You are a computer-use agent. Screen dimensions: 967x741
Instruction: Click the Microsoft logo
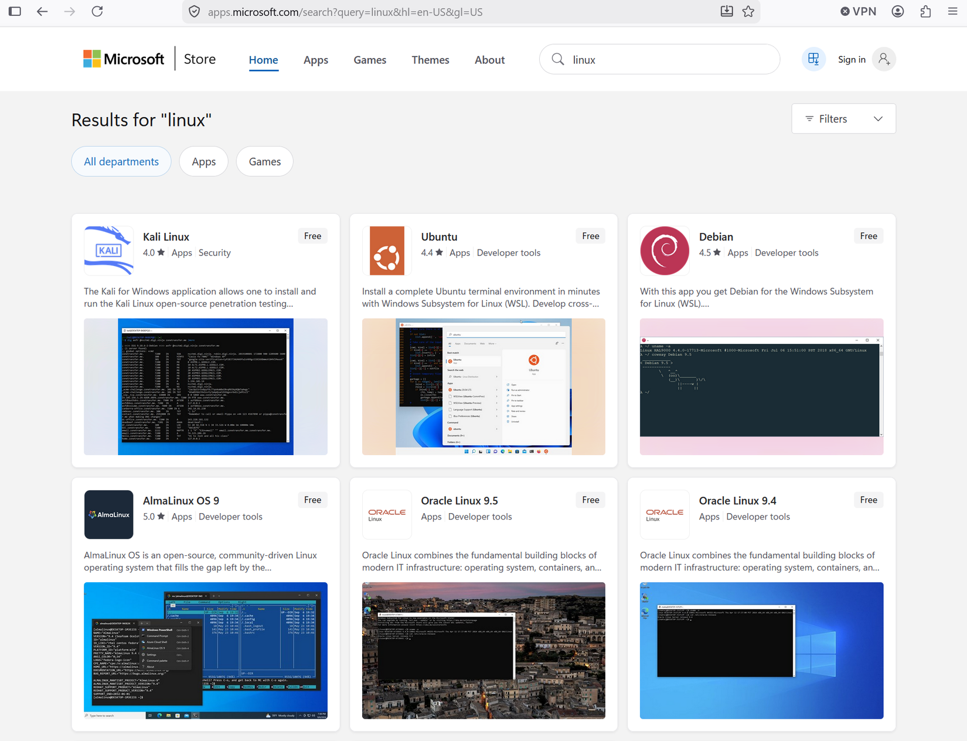(x=124, y=59)
